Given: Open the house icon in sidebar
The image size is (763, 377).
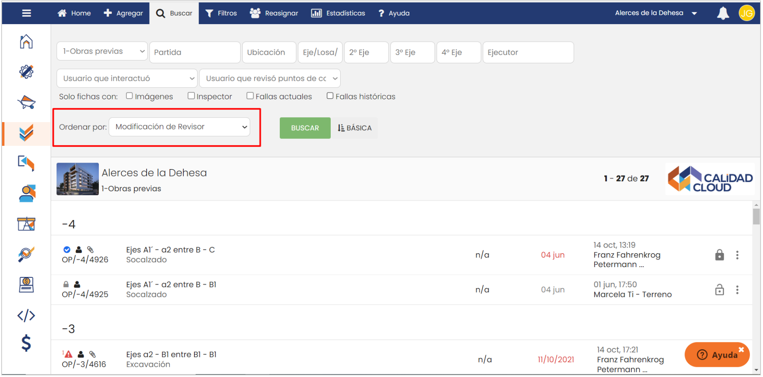Looking at the screenshot, I should click(26, 42).
